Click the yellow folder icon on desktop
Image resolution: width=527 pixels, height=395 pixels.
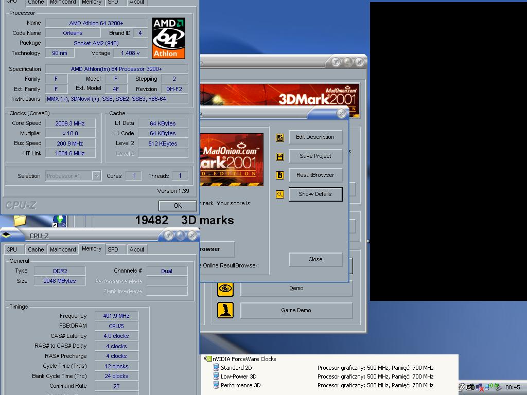point(20,221)
